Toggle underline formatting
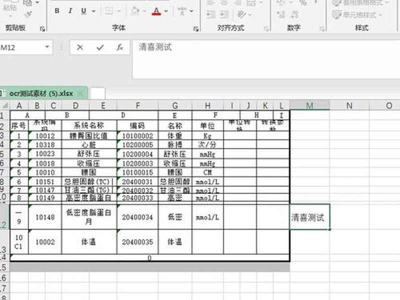Viewport: 400px width, 300px height. click(x=83, y=10)
